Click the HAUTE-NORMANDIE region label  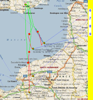(49, 67)
